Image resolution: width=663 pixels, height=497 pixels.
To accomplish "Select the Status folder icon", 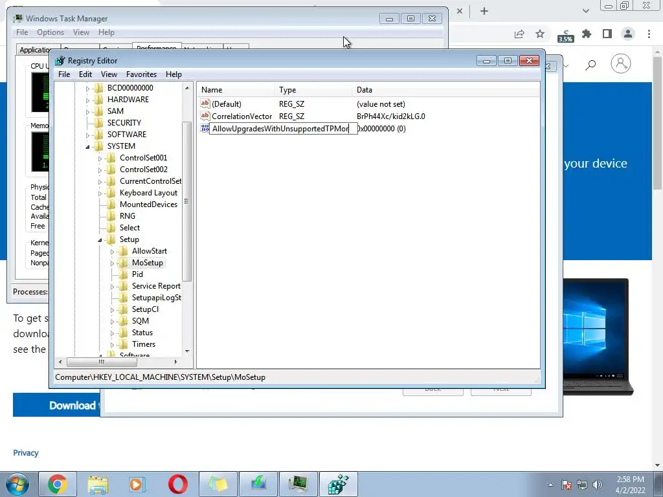I will 124,333.
